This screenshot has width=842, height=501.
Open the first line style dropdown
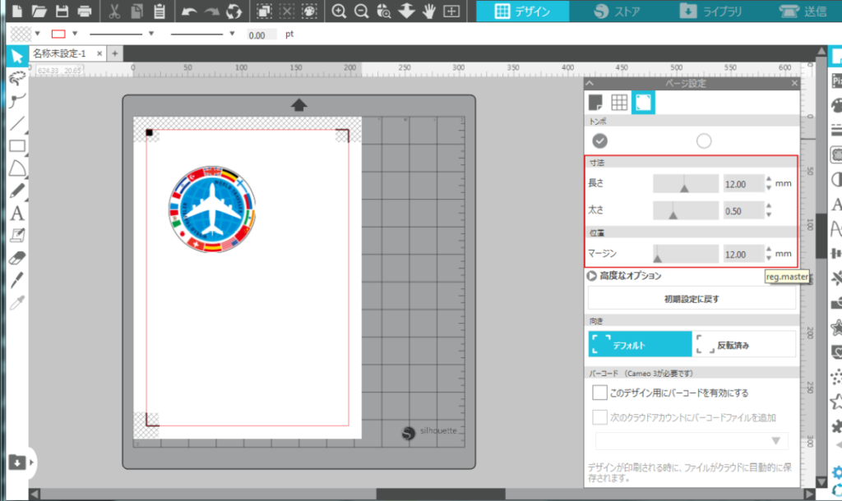click(x=151, y=34)
